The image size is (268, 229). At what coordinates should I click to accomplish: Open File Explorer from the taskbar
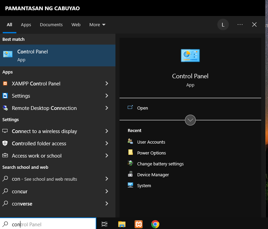(122, 224)
